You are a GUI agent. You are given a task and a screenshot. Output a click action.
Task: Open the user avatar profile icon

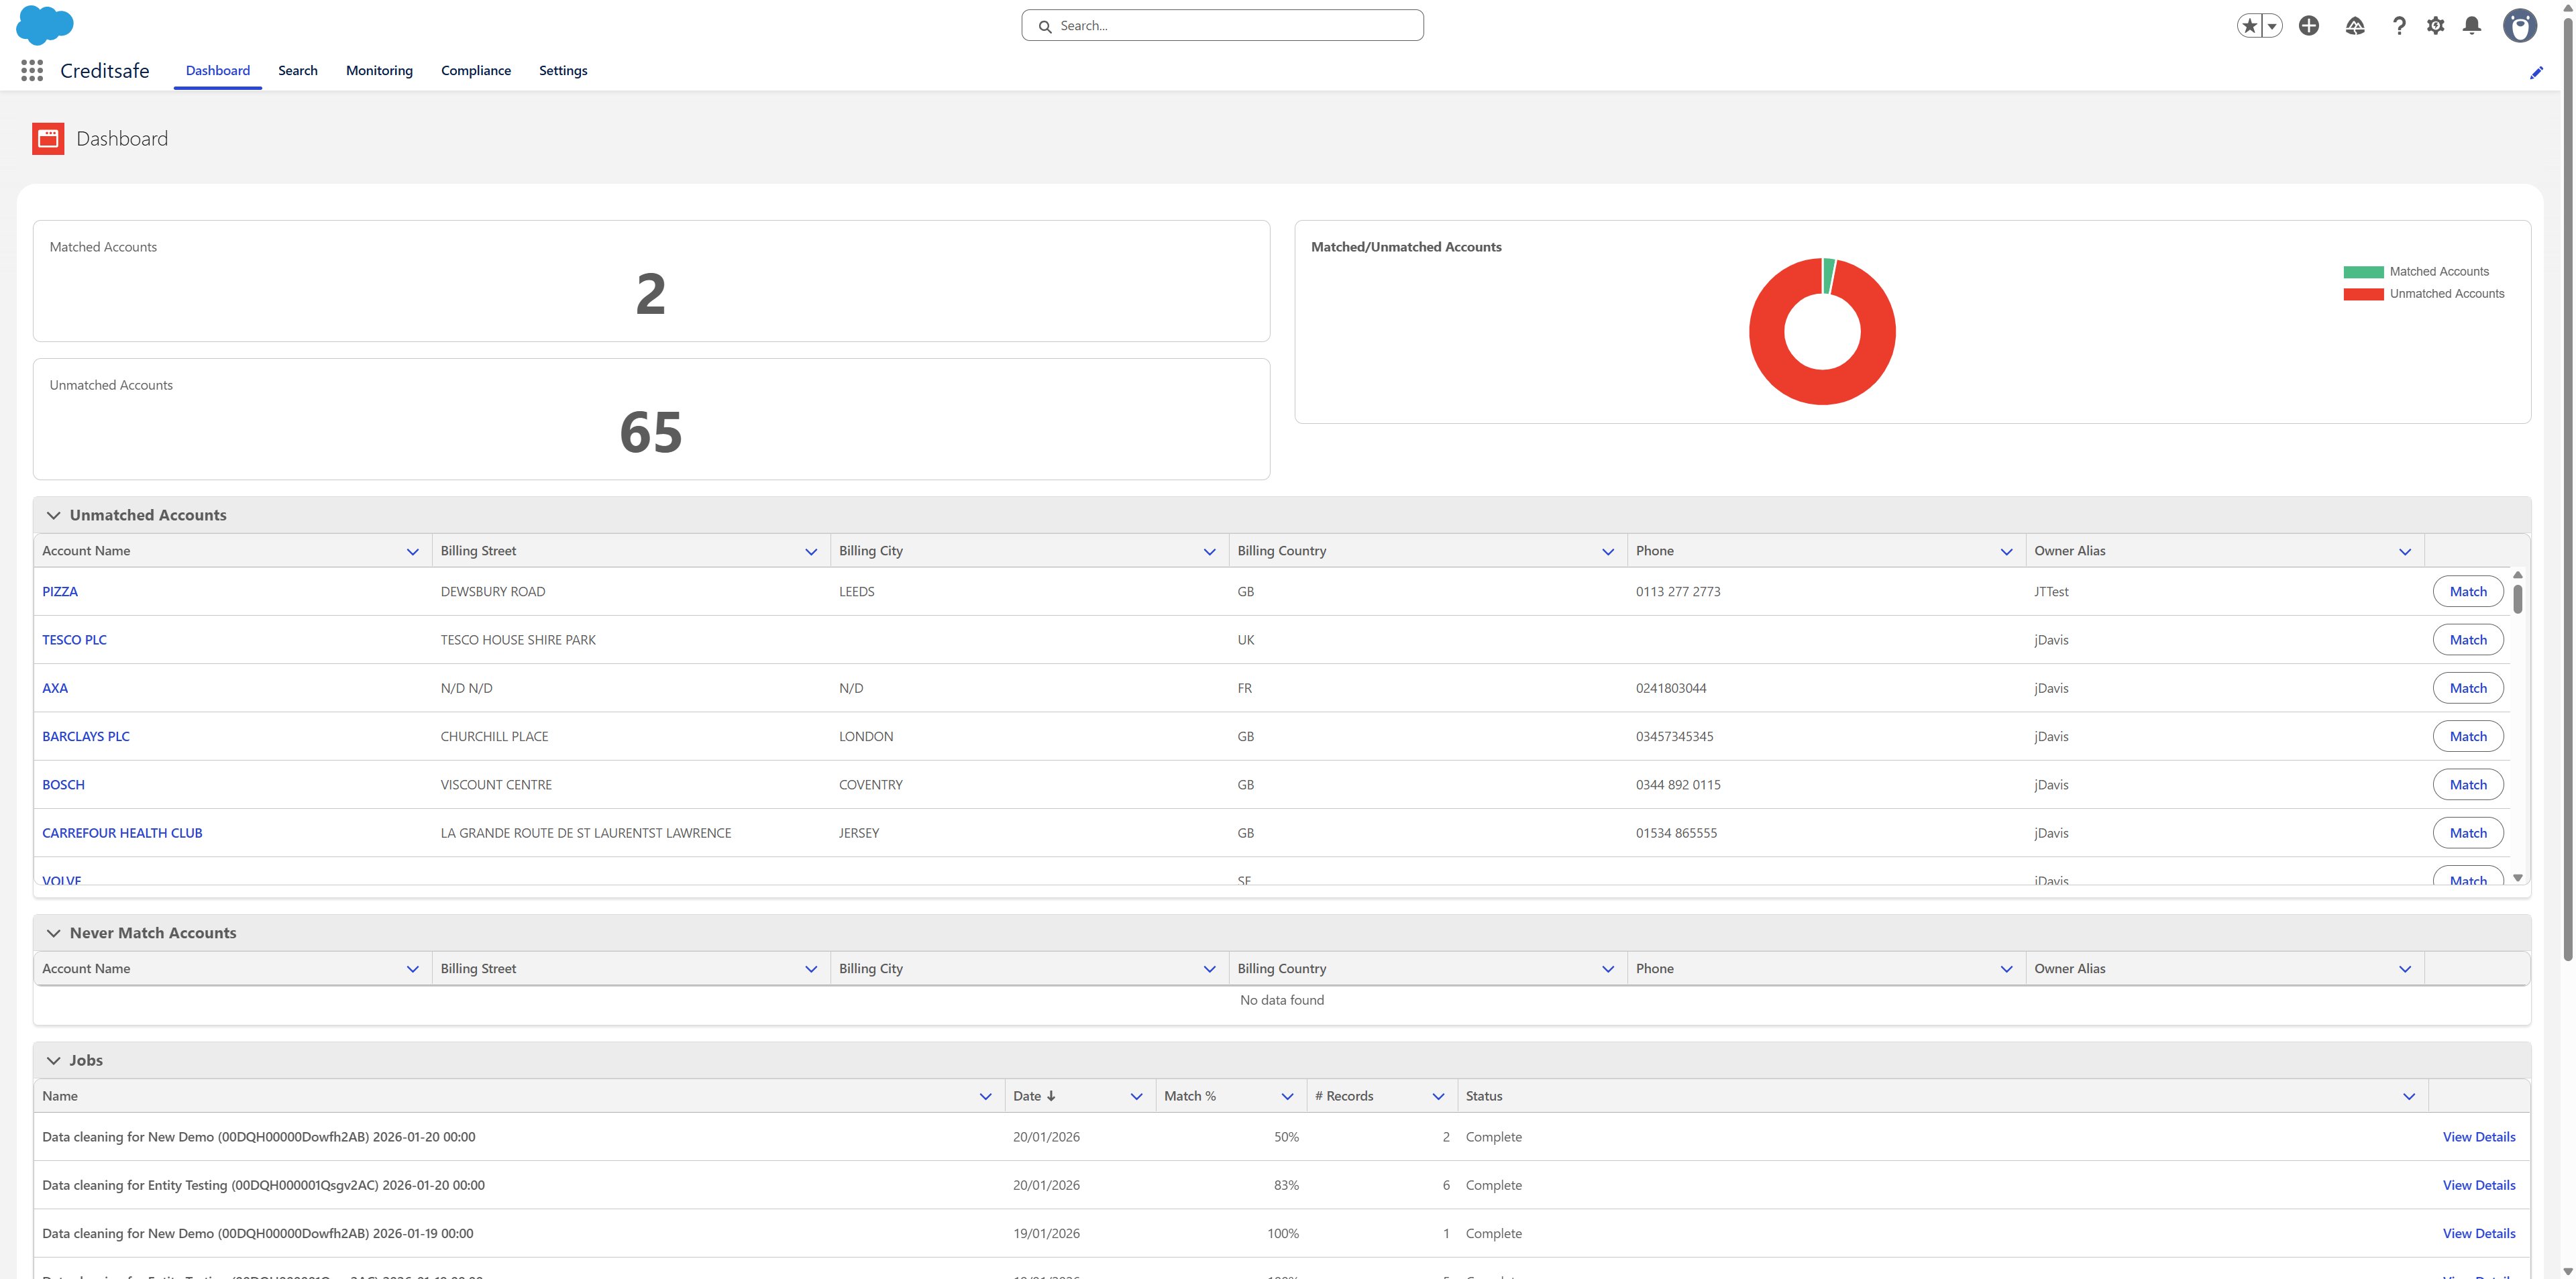[2520, 25]
